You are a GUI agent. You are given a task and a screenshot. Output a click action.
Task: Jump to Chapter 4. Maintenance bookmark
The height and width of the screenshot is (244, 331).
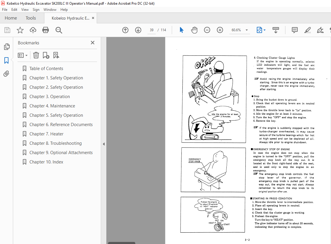pyautogui.click(x=52, y=106)
